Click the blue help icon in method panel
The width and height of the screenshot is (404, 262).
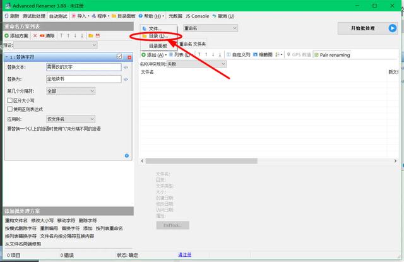coord(127,155)
